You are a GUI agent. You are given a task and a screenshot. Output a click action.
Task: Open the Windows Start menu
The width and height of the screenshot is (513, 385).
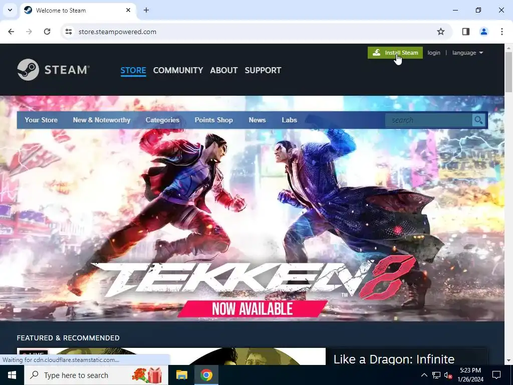pos(12,375)
